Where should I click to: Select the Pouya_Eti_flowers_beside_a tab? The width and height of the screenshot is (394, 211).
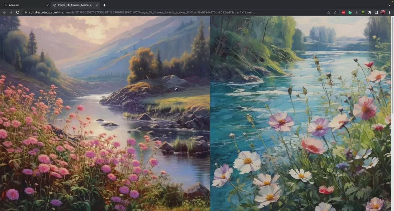74,5
